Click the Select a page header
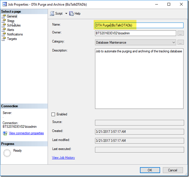Viewport: 189px width, 177px height. click(24, 11)
